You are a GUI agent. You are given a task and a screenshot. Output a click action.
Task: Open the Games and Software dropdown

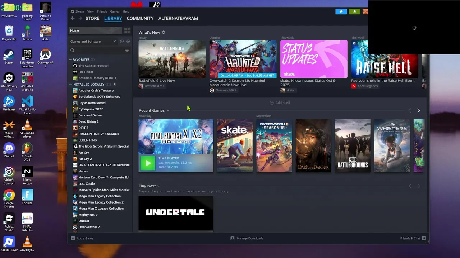point(93,42)
